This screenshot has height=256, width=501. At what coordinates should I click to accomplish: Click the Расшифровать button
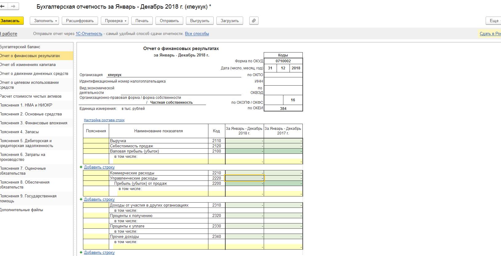point(80,21)
